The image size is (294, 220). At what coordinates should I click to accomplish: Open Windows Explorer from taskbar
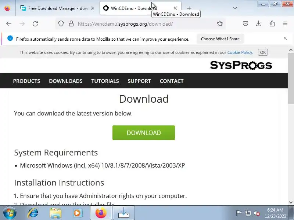(55, 213)
